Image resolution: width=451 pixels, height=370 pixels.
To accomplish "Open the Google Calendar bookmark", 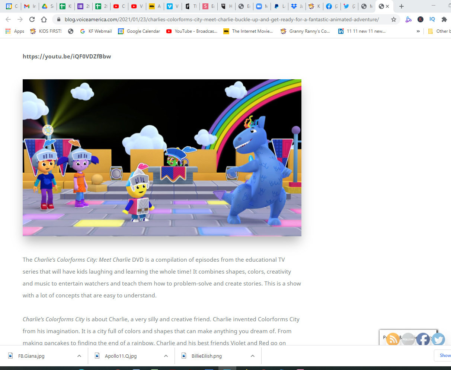I will [x=139, y=31].
